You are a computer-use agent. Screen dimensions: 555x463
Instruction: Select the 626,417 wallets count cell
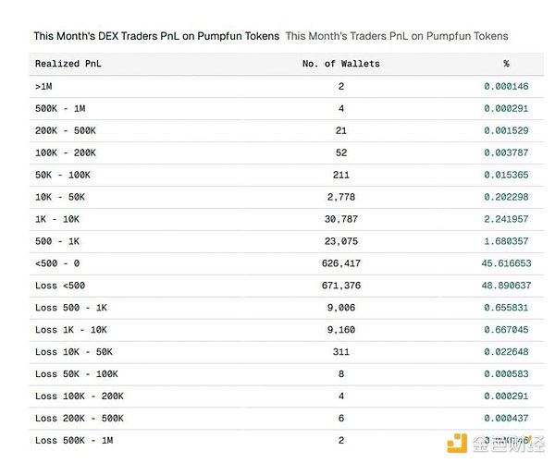point(340,263)
